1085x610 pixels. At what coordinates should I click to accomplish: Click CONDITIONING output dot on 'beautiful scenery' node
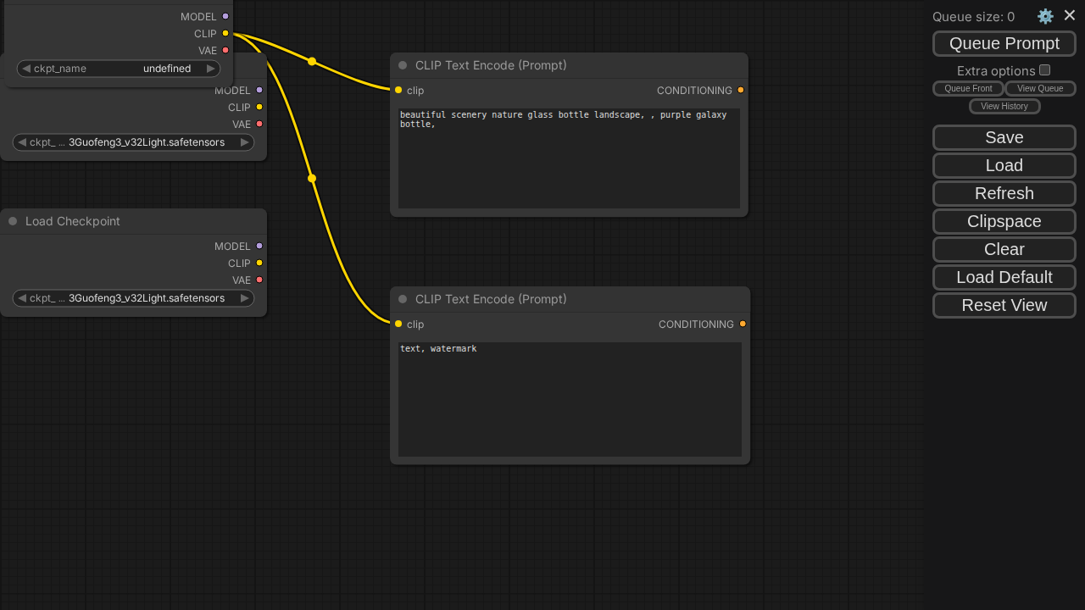click(741, 90)
